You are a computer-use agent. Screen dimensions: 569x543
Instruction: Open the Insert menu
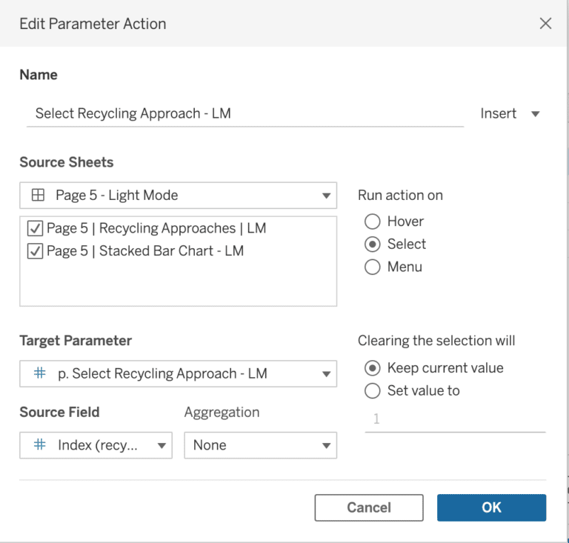coord(510,113)
